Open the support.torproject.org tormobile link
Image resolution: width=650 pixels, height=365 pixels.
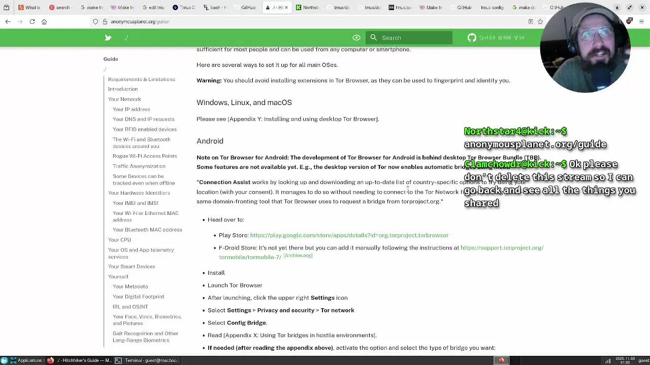502,248
